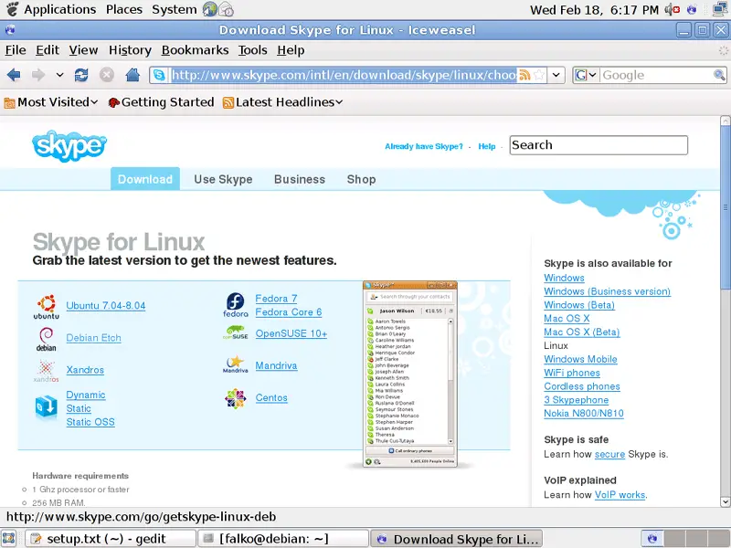
Task: Click the Nokia N800/N810 link
Action: [584, 414]
